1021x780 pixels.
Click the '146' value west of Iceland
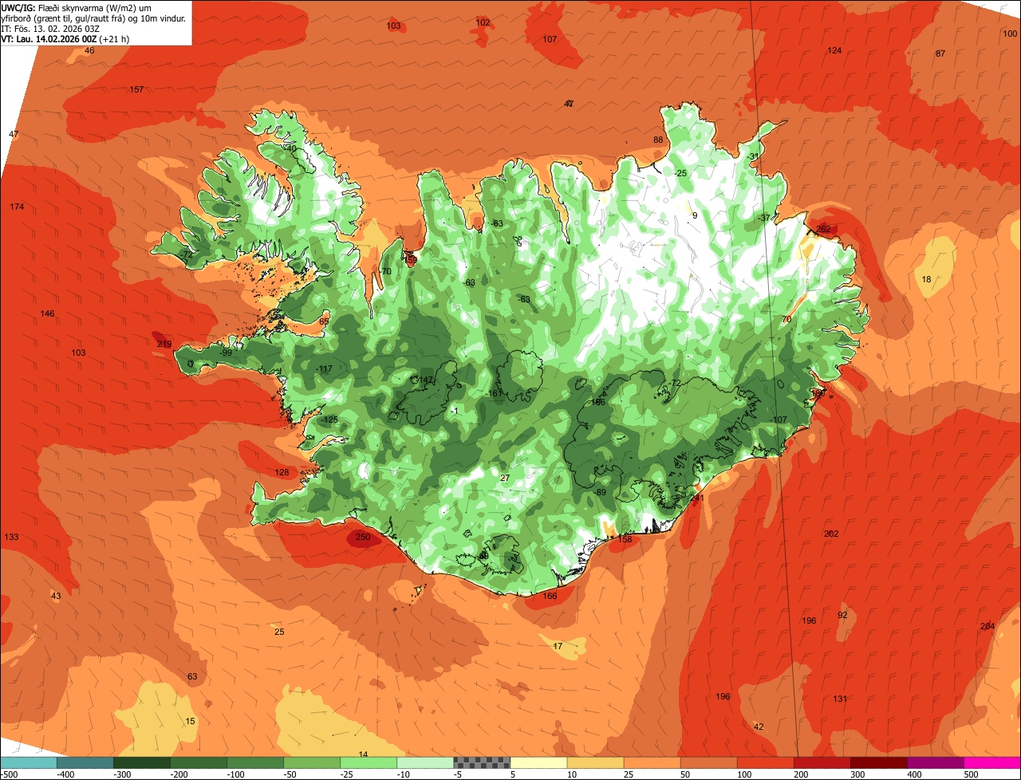click(47, 313)
